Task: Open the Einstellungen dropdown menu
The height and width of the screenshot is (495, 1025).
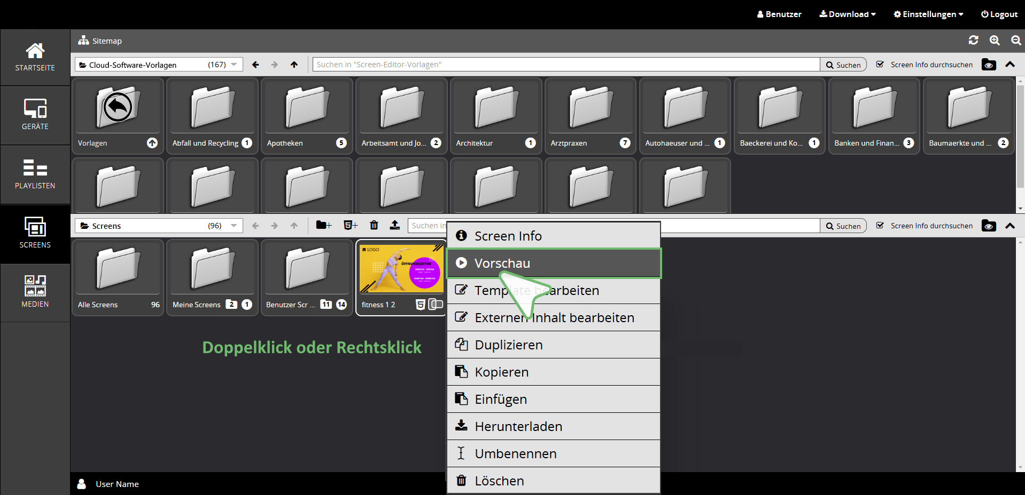Action: (x=928, y=14)
